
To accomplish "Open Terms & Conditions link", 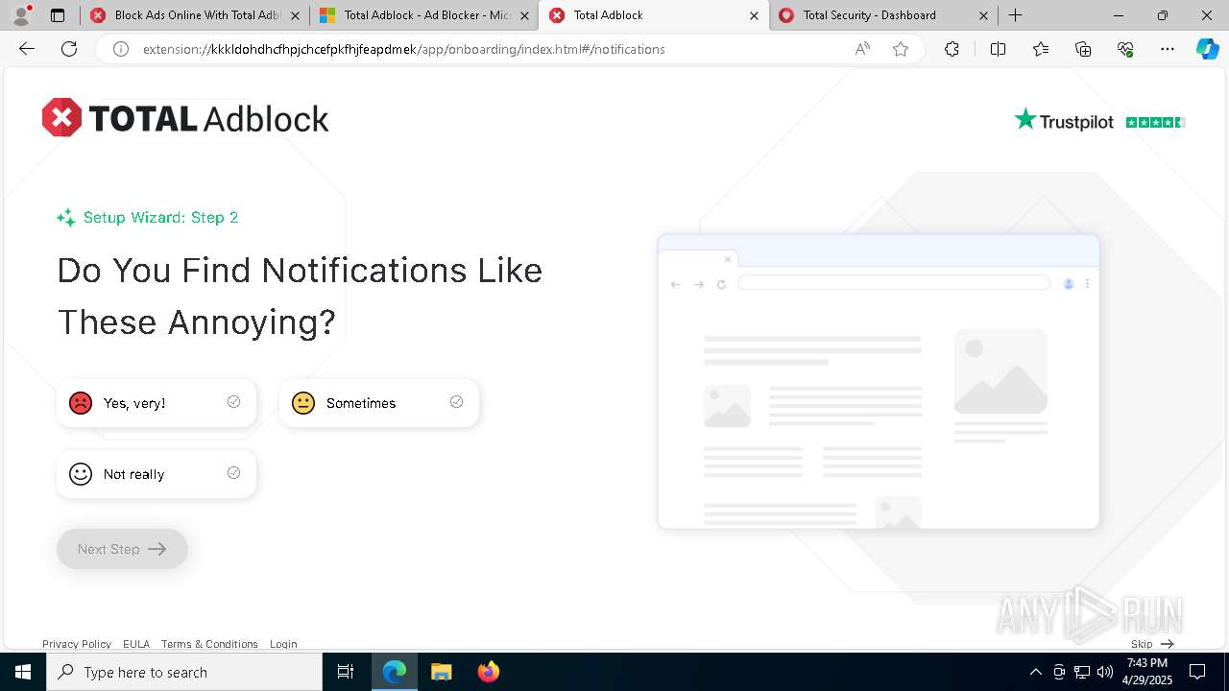I will click(209, 644).
